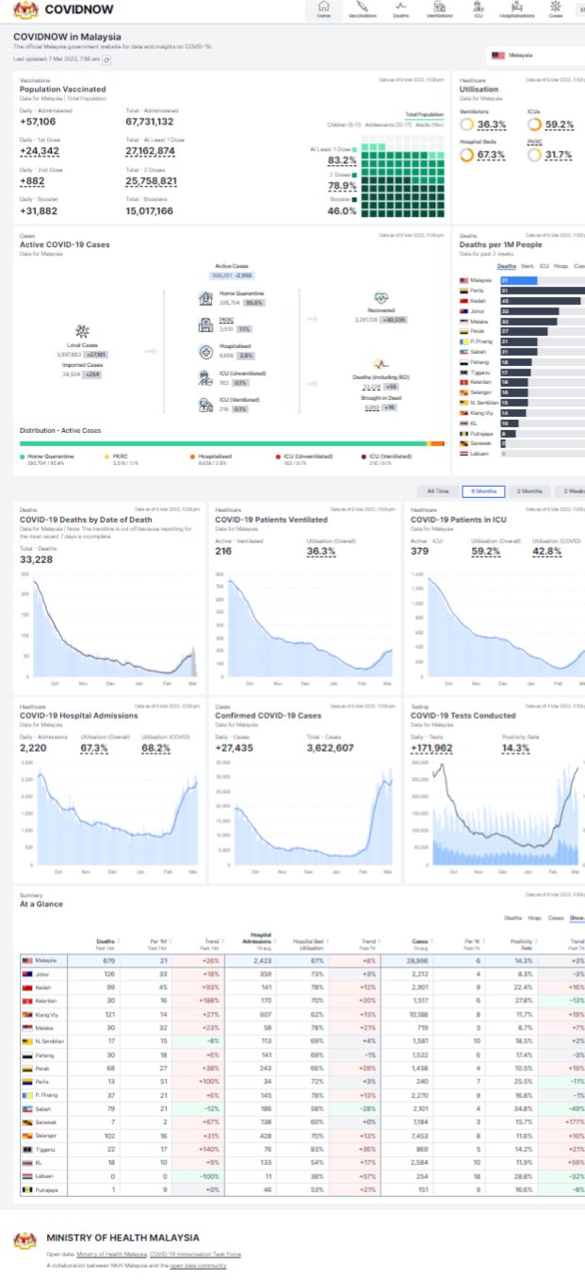The image size is (585, 1280).
Task: Click the ICUs utilisation donut
Action: point(535,125)
